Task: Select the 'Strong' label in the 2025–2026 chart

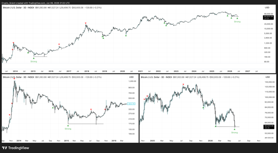Action: click(234, 133)
